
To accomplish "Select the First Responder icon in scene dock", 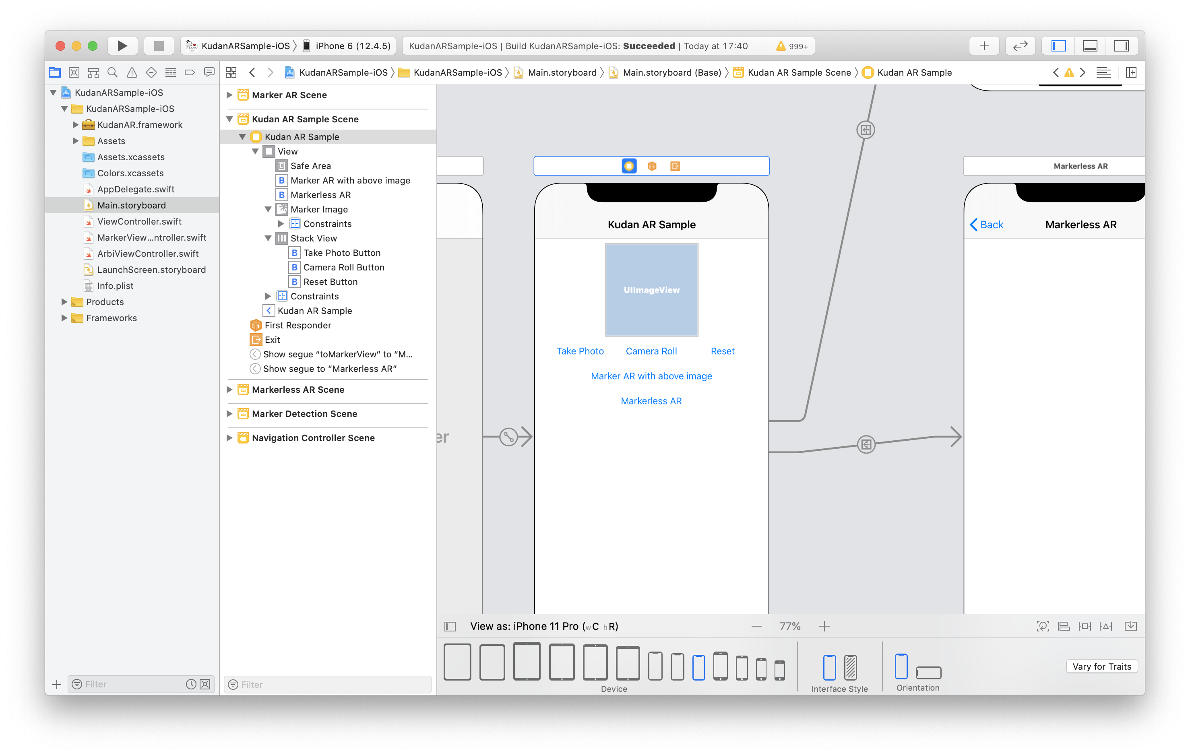I will [652, 166].
